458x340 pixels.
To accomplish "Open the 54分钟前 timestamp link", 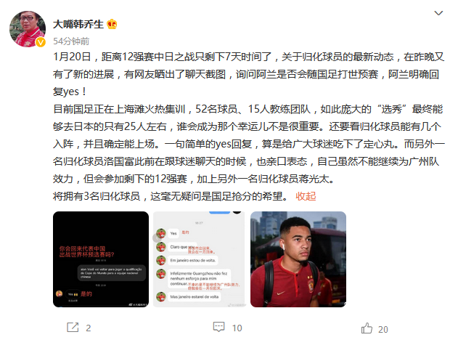I will coord(71,41).
